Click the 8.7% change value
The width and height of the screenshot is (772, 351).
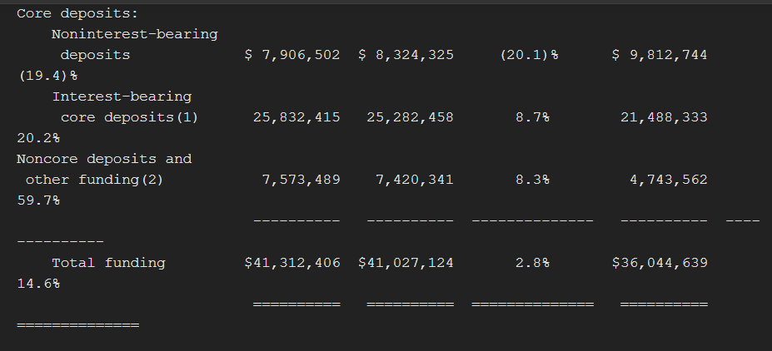pos(532,117)
